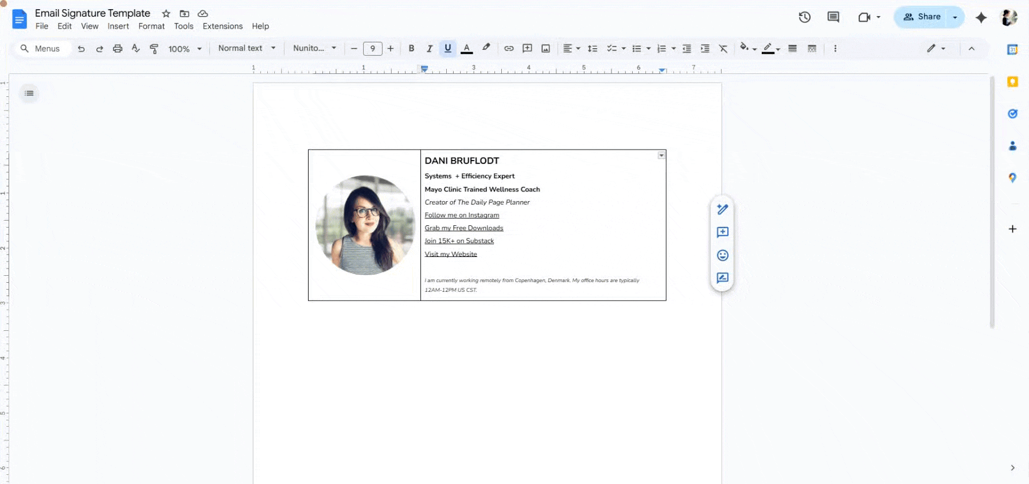
Task: Star the Email Signature Template document
Action: [166, 14]
